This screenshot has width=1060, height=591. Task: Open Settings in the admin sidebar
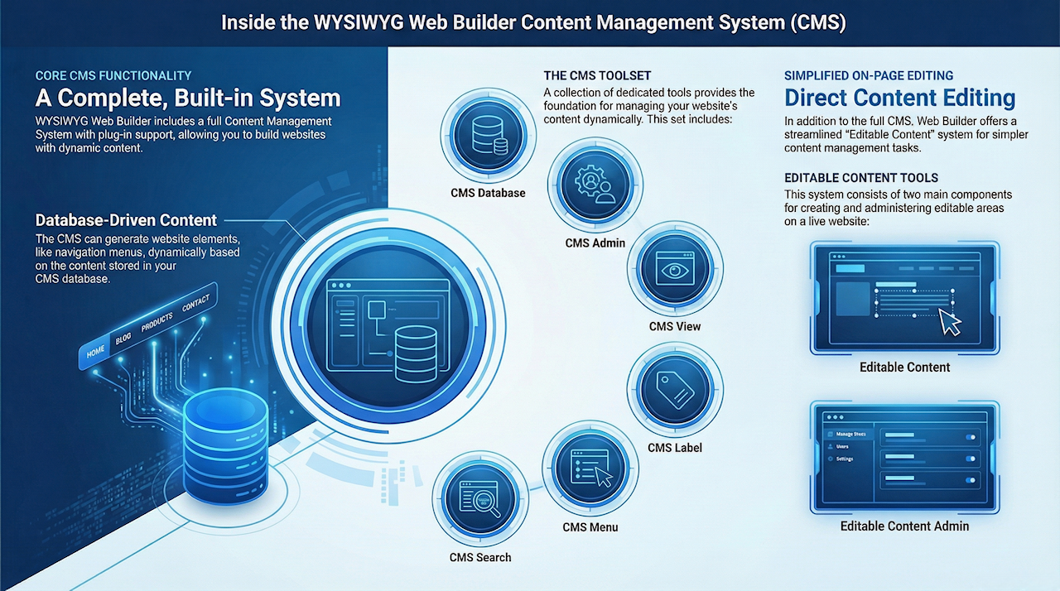(x=844, y=459)
